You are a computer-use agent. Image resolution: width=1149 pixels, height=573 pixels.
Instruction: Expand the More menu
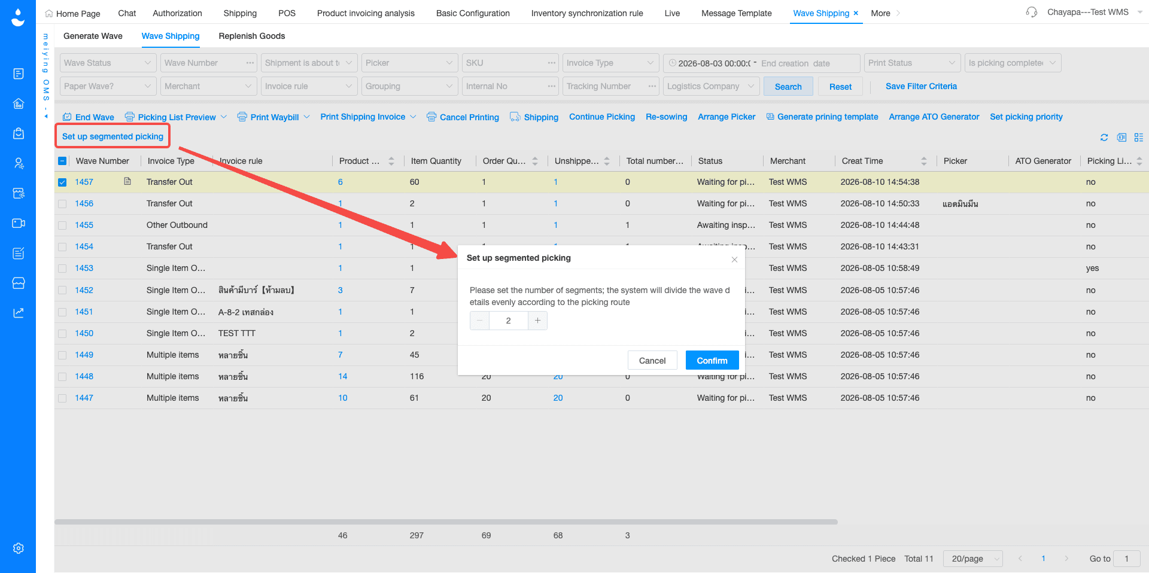click(x=885, y=13)
